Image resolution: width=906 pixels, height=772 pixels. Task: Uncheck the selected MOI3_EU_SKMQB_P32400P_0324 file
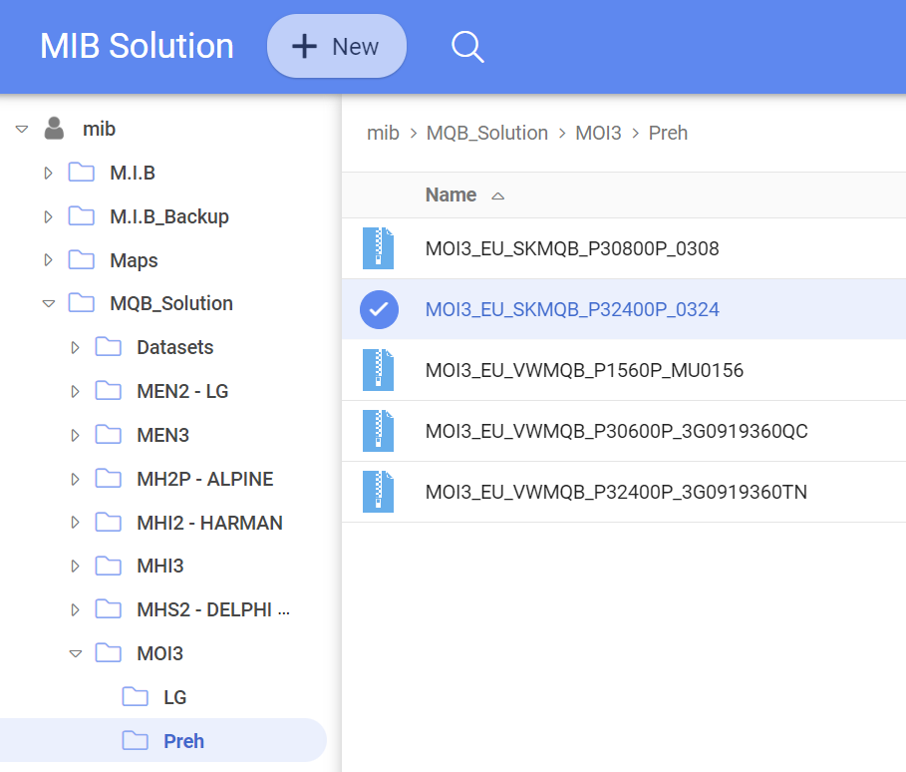click(379, 309)
